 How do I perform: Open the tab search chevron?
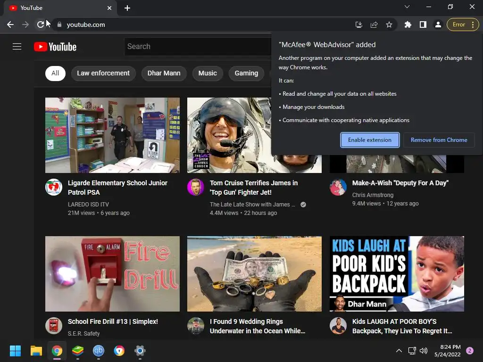pyautogui.click(x=407, y=7)
